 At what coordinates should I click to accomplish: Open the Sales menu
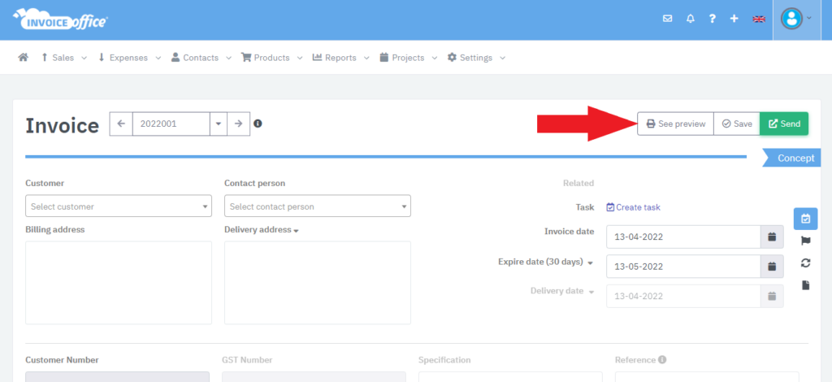63,58
